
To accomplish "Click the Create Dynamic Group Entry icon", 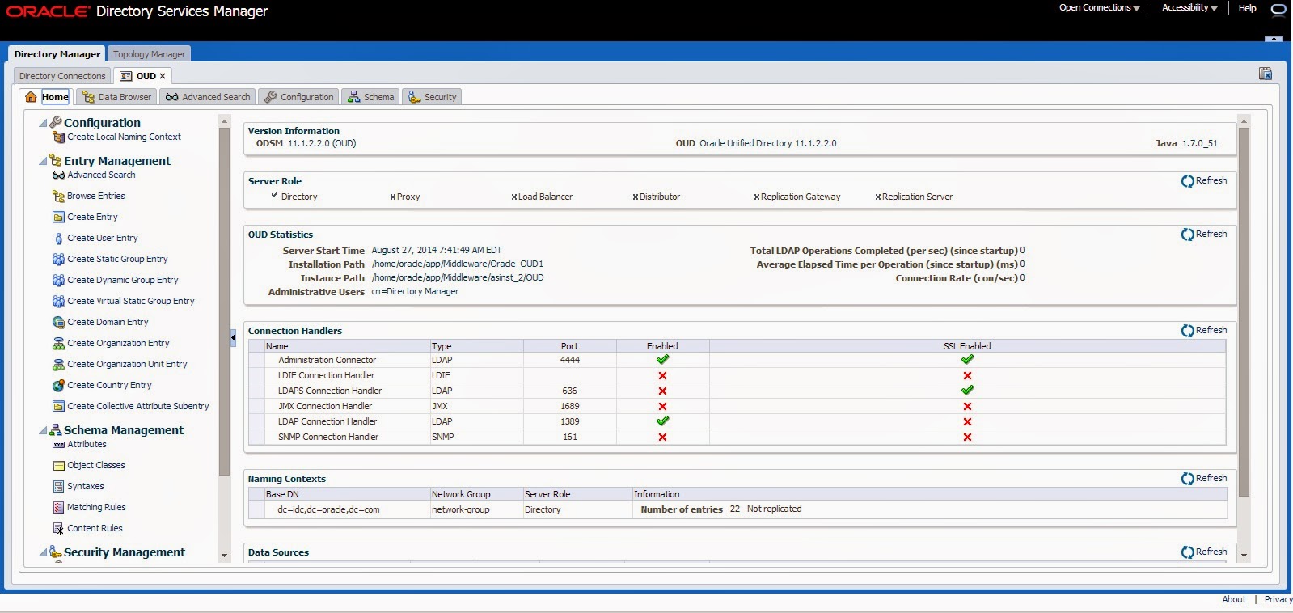I will tap(58, 281).
